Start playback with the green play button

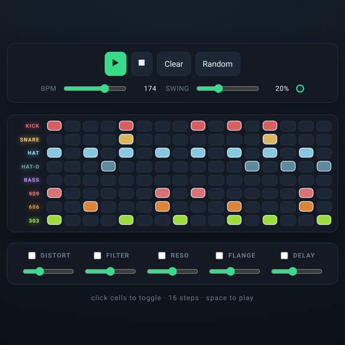(116, 64)
